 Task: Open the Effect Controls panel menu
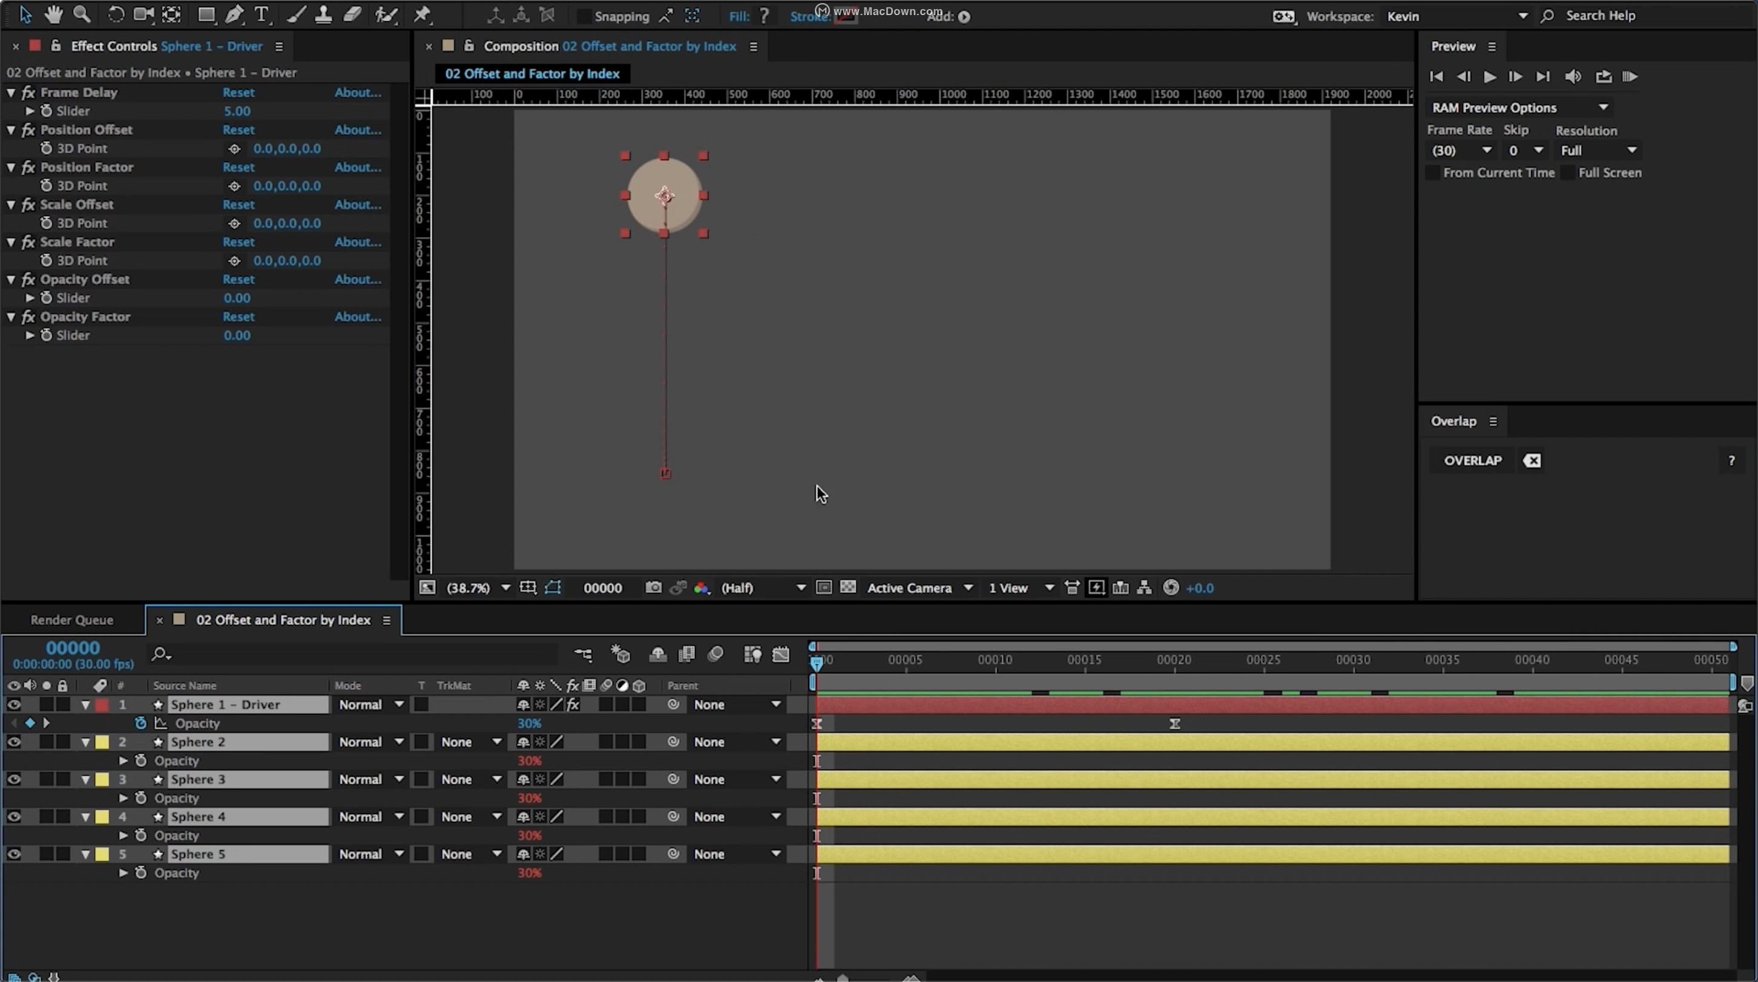click(x=278, y=47)
